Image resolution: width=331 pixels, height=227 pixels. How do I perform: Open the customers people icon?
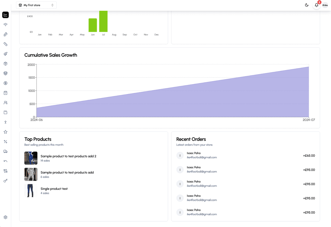[x=6, y=103]
